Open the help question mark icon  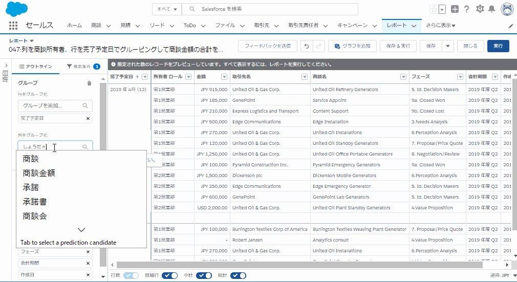466,9
